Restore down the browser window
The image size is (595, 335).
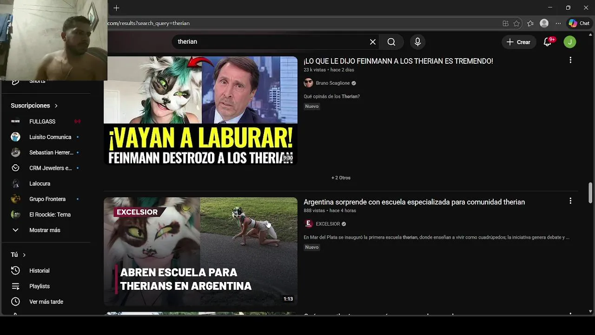click(568, 8)
